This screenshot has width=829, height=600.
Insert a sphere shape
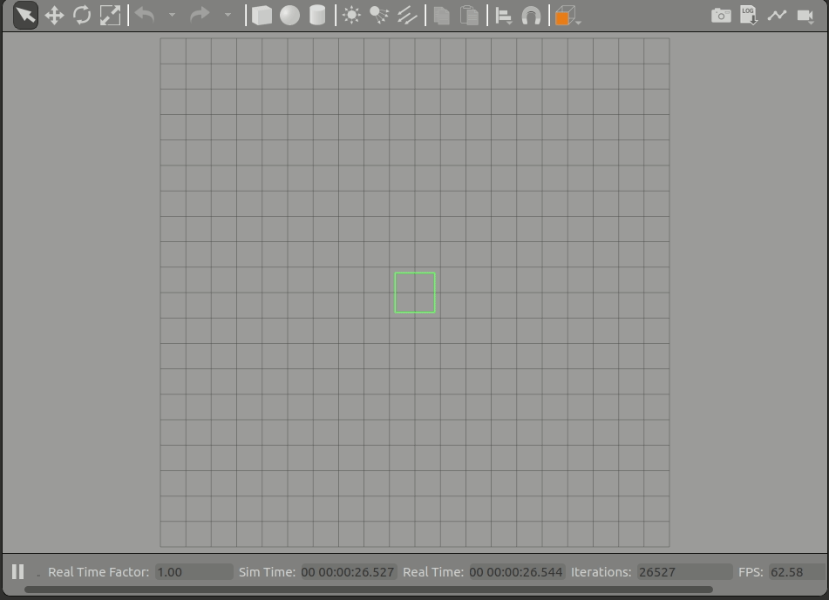(x=289, y=16)
